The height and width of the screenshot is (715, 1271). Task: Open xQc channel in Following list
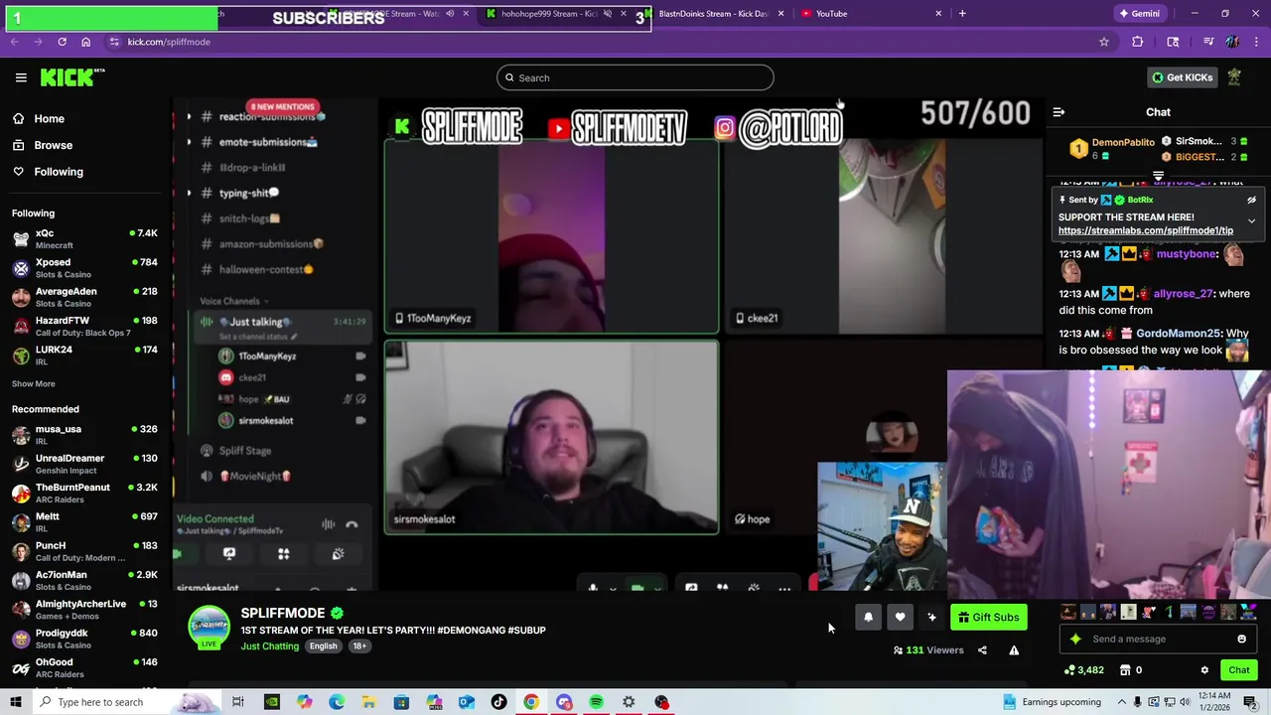[84, 238]
